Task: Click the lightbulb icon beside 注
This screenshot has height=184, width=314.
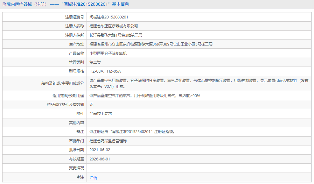Action: pos(78,177)
